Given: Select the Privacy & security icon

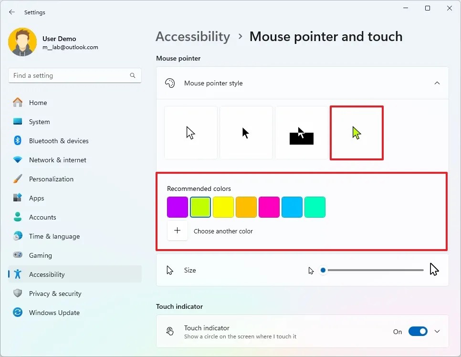Looking at the screenshot, I should [x=18, y=294].
